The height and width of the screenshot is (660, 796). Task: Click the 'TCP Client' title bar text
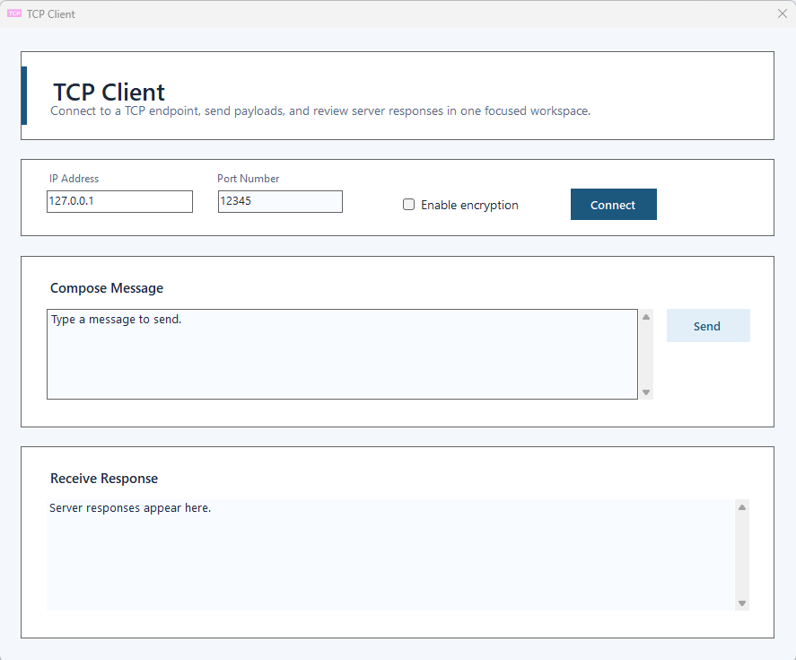[51, 13]
